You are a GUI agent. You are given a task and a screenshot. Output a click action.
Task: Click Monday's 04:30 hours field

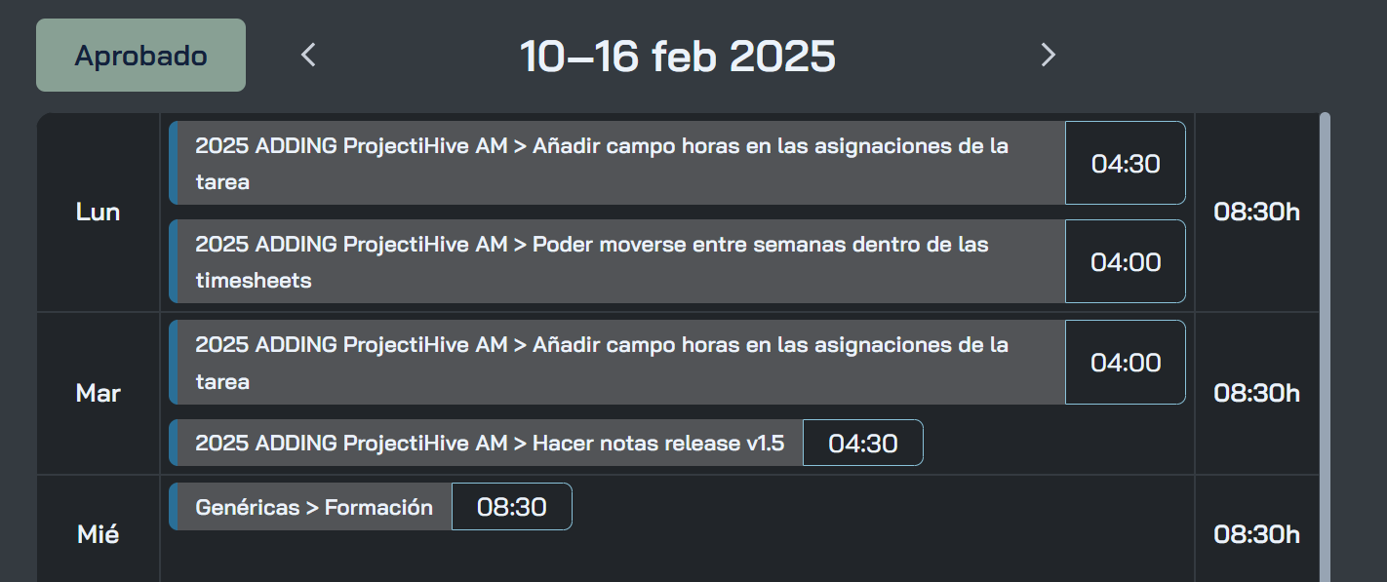click(x=1126, y=164)
